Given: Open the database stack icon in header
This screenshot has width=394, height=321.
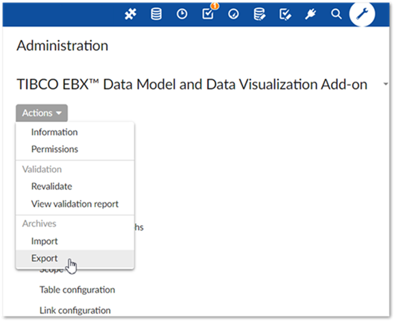Looking at the screenshot, I should coord(156,14).
